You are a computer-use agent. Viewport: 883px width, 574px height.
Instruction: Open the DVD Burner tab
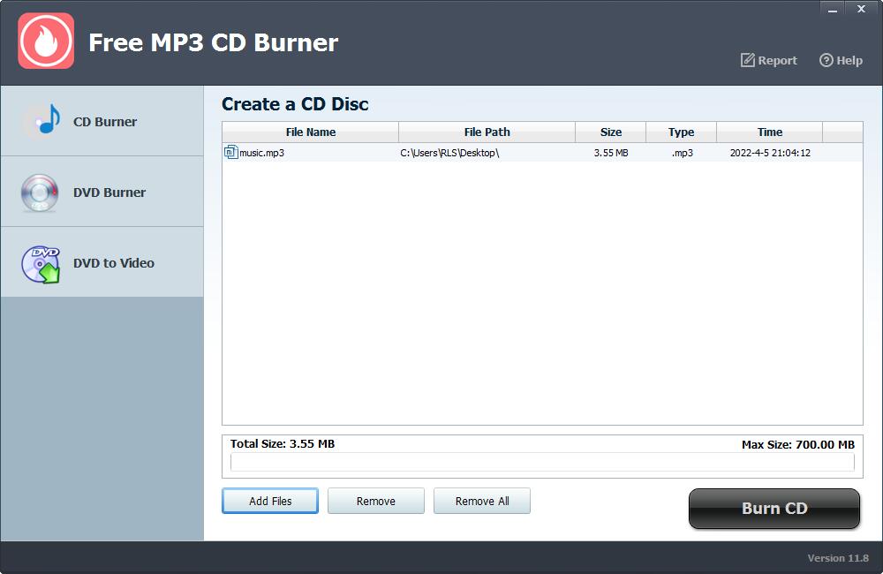(102, 192)
